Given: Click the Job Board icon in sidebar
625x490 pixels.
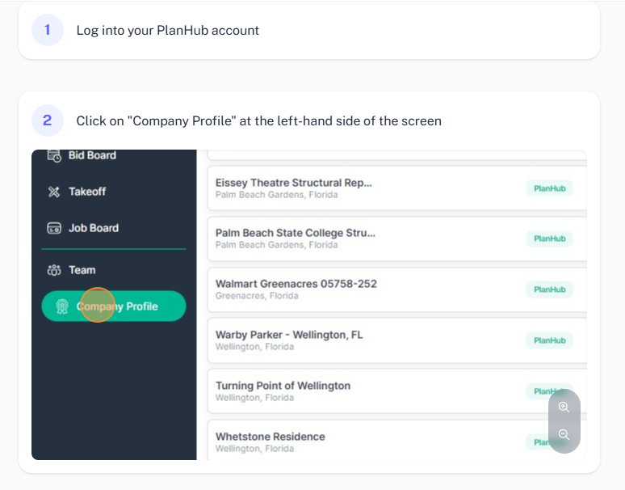Looking at the screenshot, I should click(54, 228).
